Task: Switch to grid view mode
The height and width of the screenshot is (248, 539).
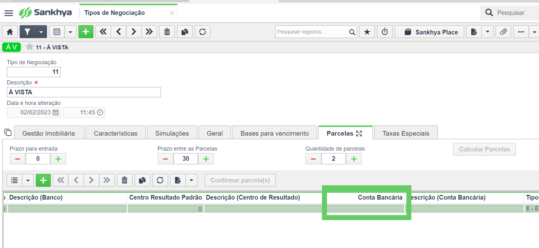Action: (x=57, y=32)
